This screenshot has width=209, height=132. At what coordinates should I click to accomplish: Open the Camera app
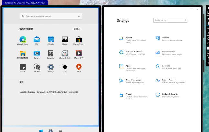pyautogui.click(x=37, y=53)
